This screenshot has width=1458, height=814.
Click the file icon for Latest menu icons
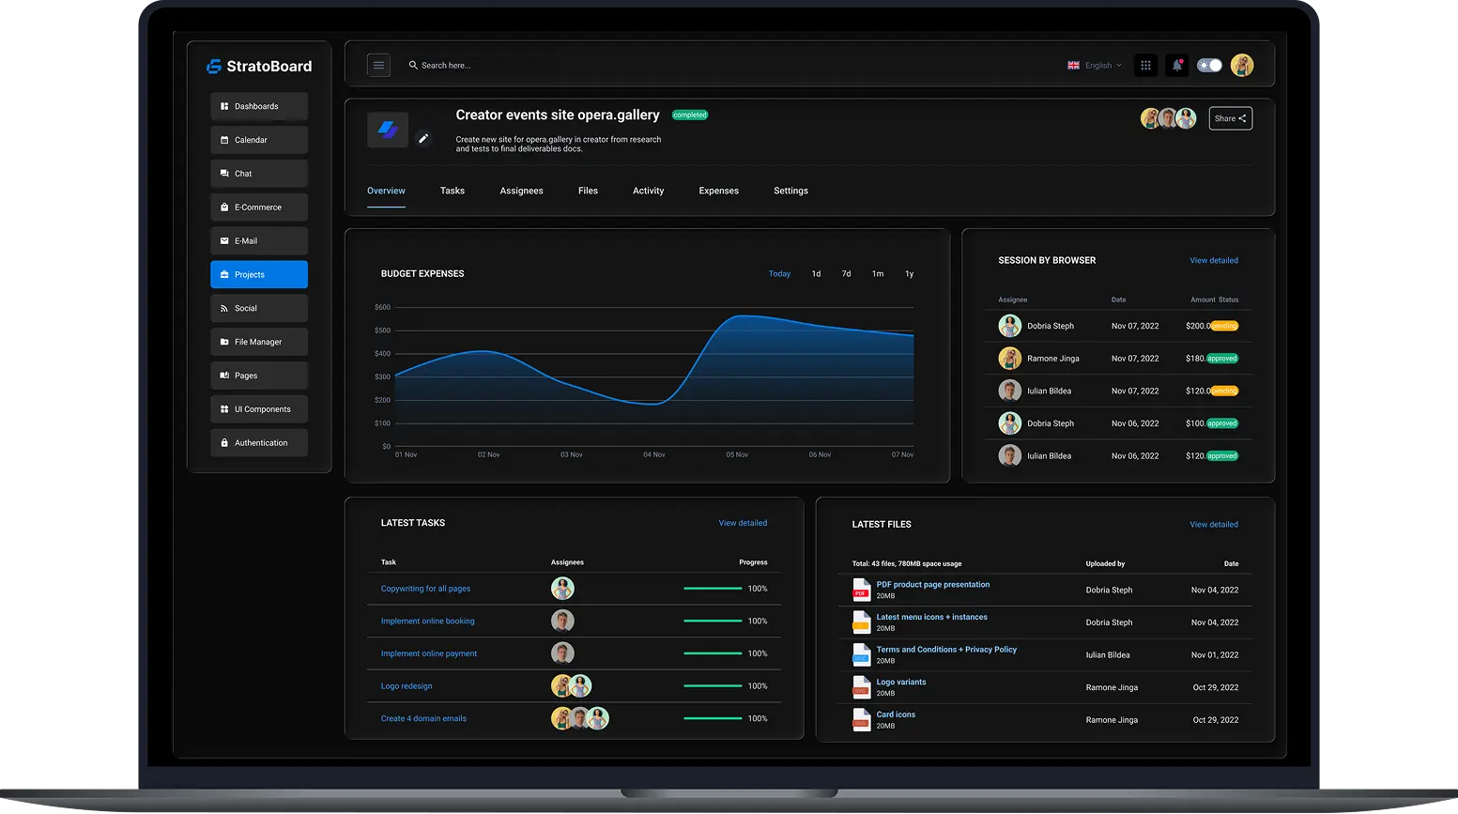[861, 622]
